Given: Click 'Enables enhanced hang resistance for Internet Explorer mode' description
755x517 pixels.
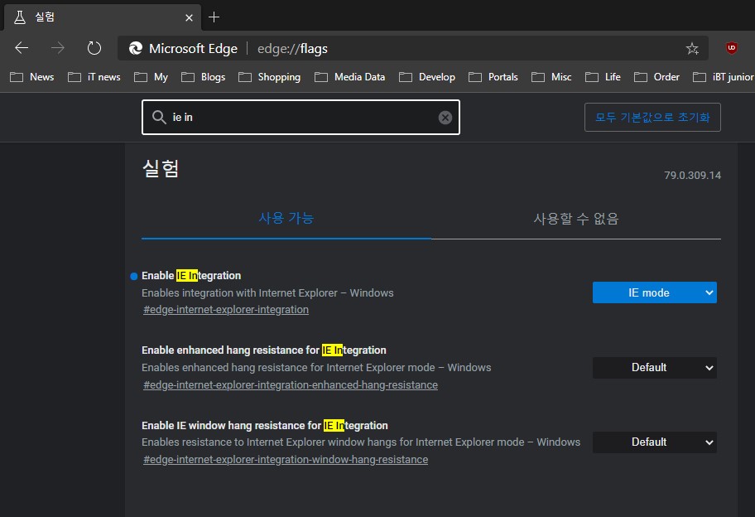Looking at the screenshot, I should tap(316, 368).
